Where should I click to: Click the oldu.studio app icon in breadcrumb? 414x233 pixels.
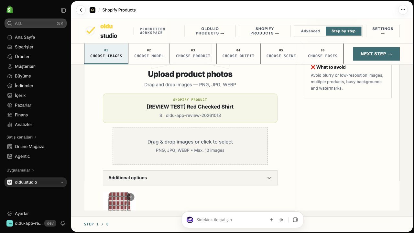pos(93,10)
